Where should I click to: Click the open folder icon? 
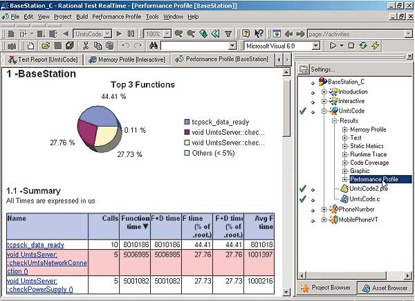(46, 46)
